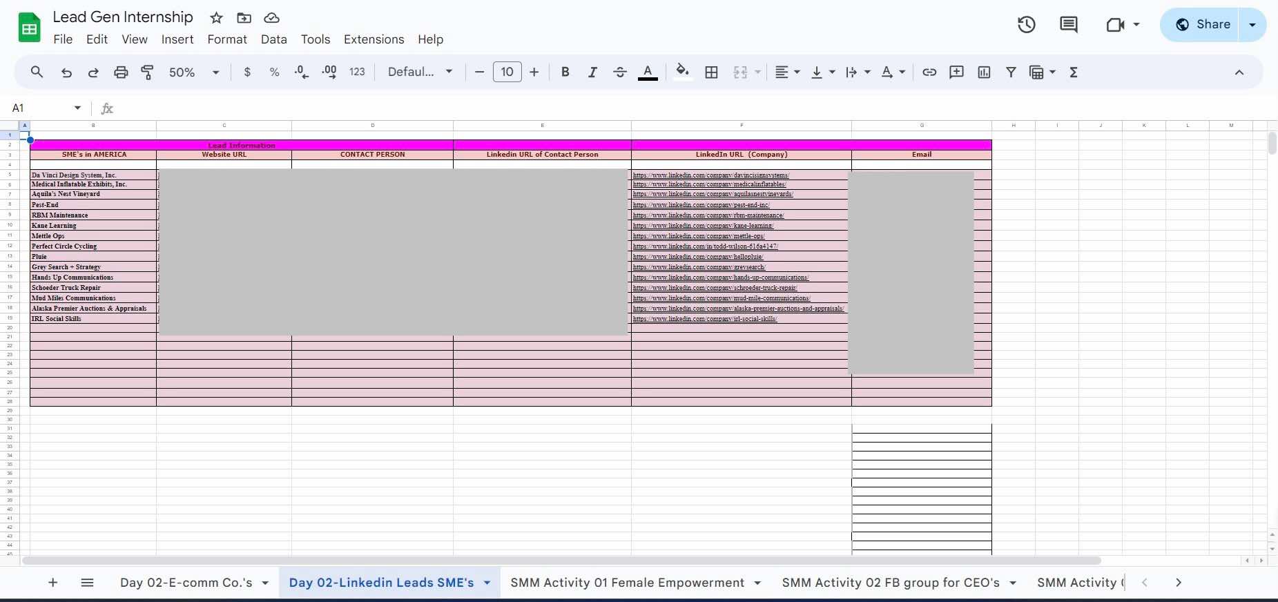1278x602 pixels.
Task: Toggle strikethrough formatting
Action: pyautogui.click(x=620, y=72)
